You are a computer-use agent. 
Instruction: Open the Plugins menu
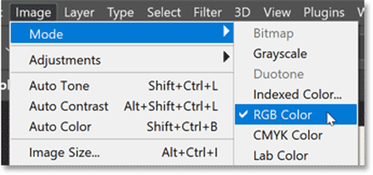coord(324,13)
